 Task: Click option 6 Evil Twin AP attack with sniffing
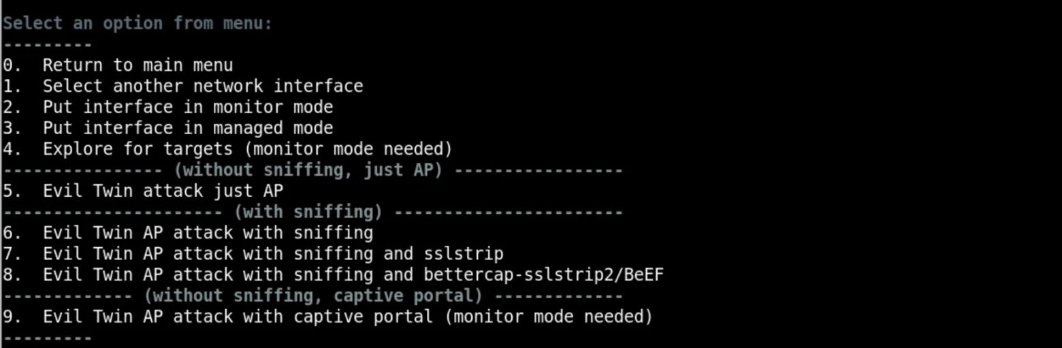pyautogui.click(x=207, y=233)
